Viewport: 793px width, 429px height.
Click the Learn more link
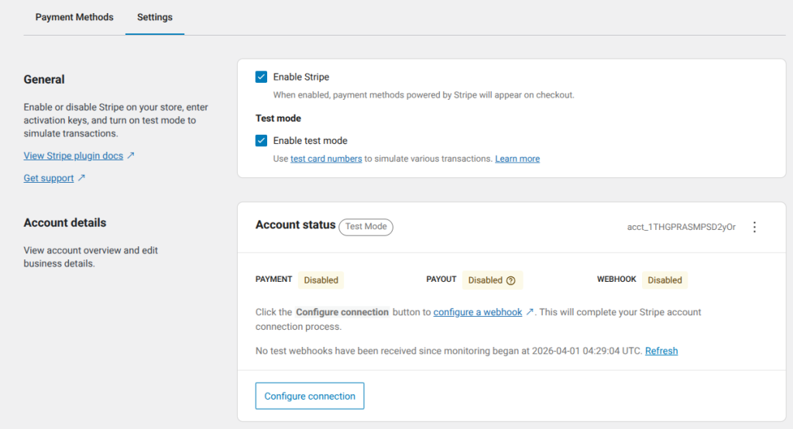click(x=517, y=159)
